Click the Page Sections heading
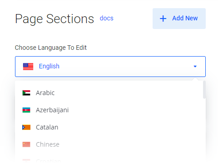This screenshot has height=163, width=218. click(54, 19)
